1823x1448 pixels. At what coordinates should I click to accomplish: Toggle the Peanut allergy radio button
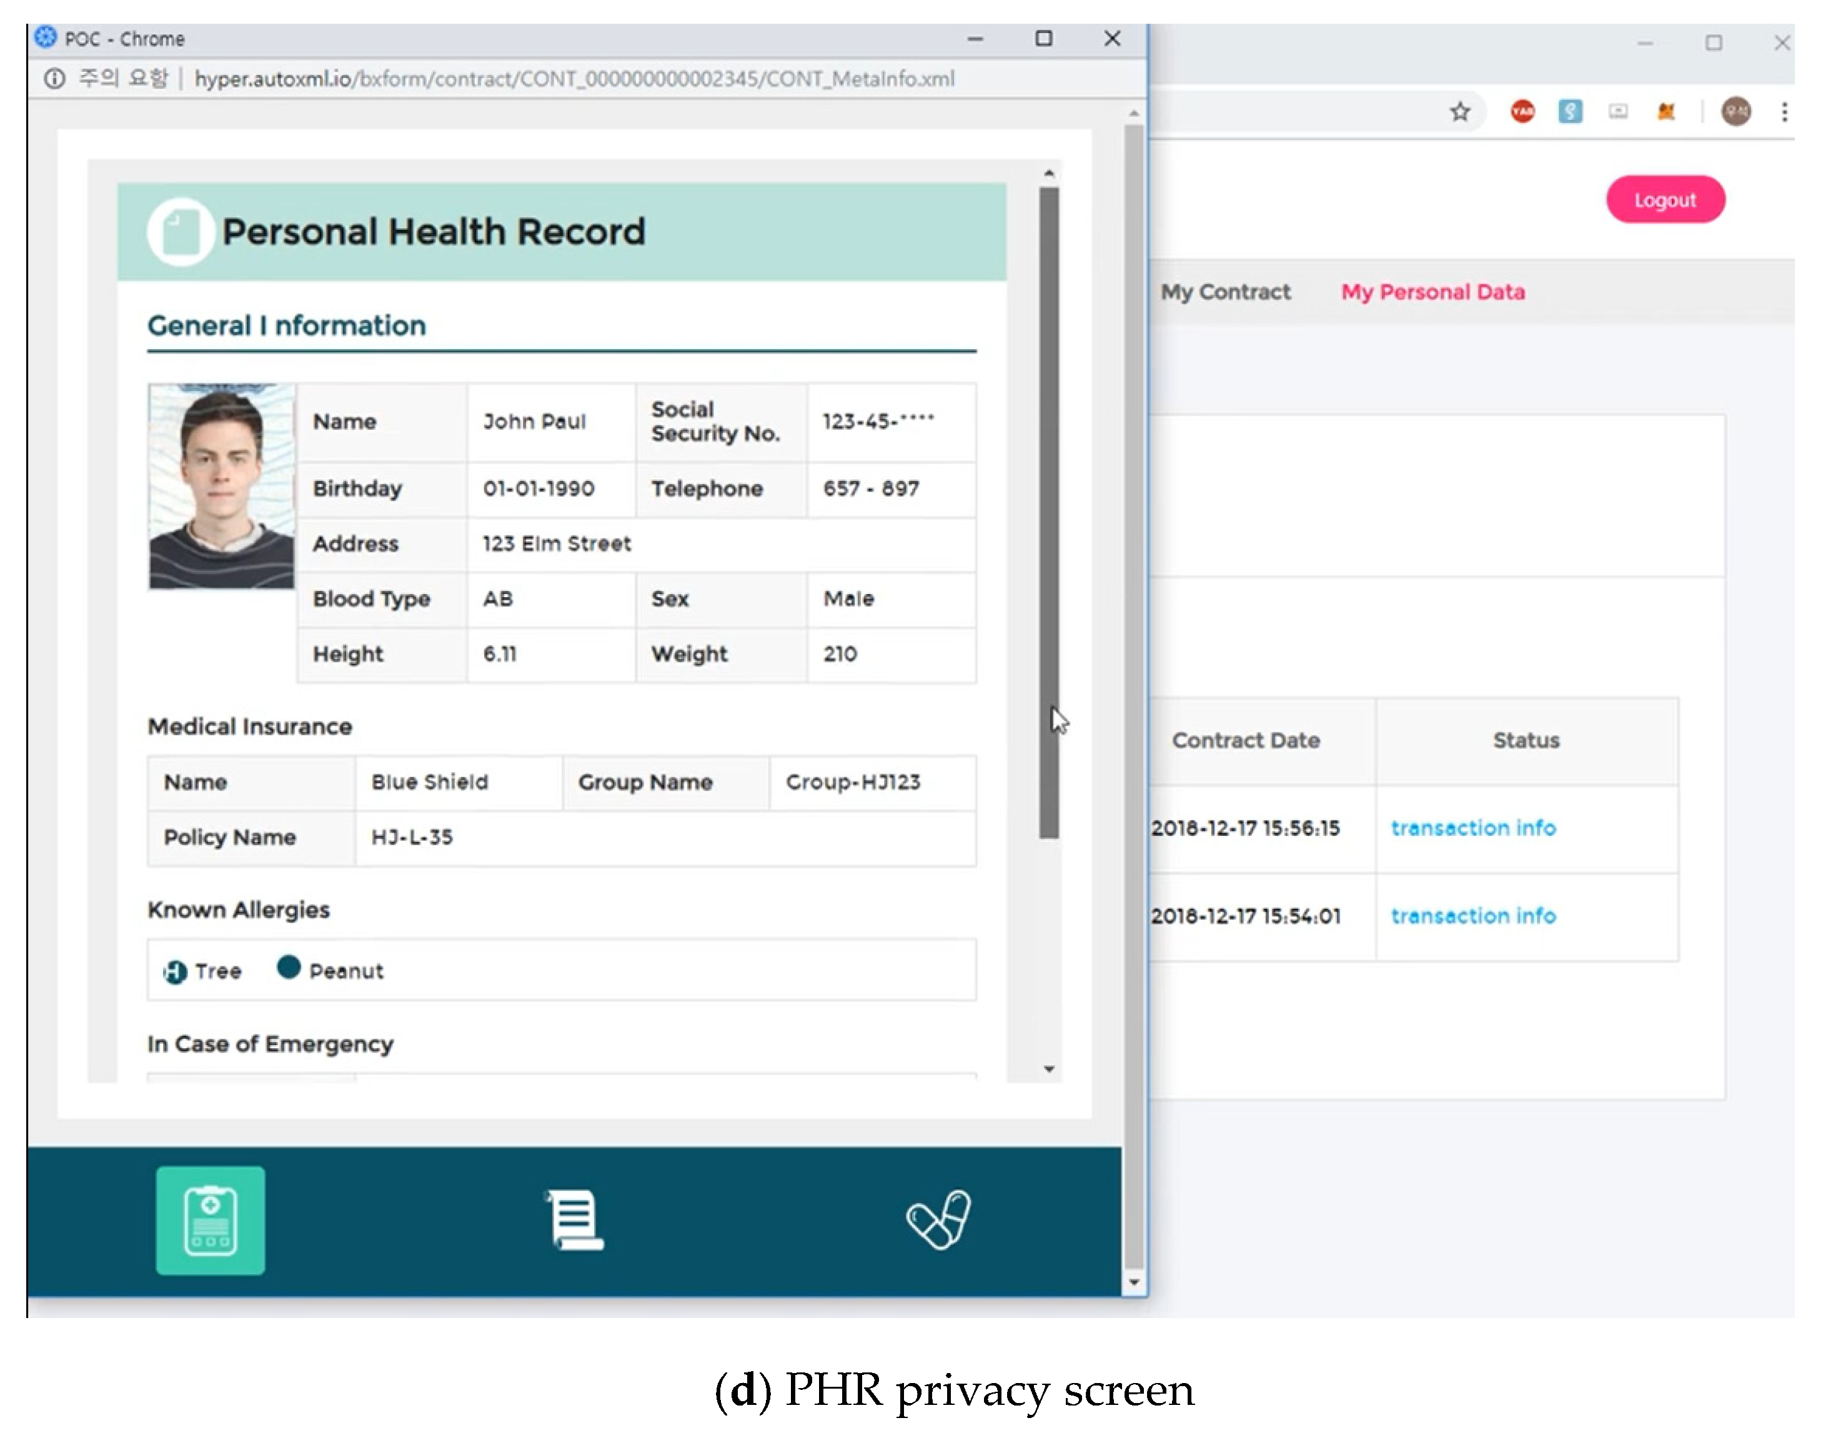289,967
